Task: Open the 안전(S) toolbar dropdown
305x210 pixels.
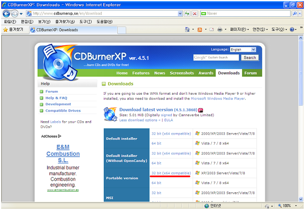Action: [x=260, y=29]
